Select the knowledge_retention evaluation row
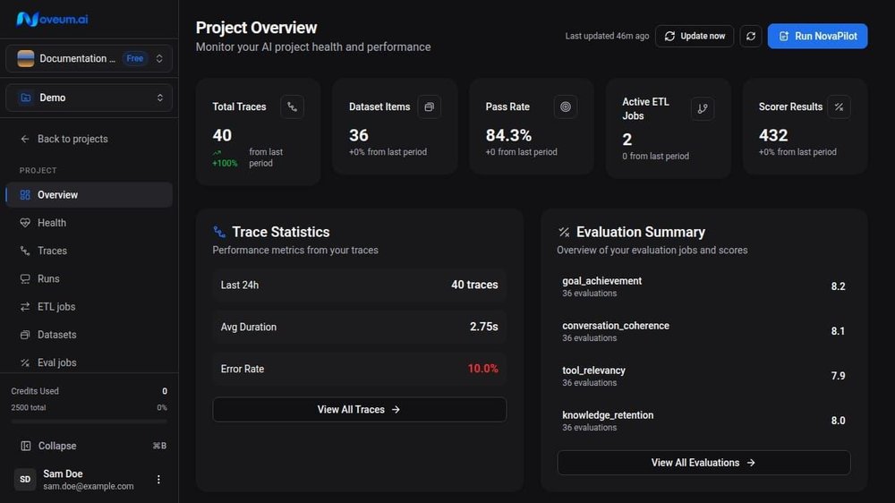The image size is (895, 503). (x=703, y=421)
